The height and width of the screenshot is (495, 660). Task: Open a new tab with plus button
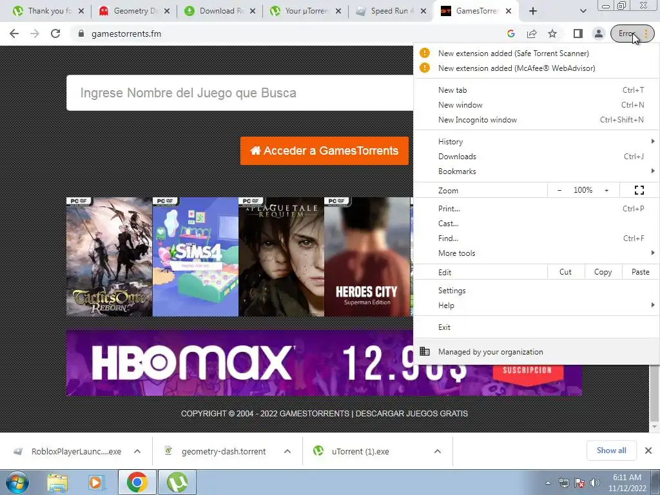pos(533,11)
